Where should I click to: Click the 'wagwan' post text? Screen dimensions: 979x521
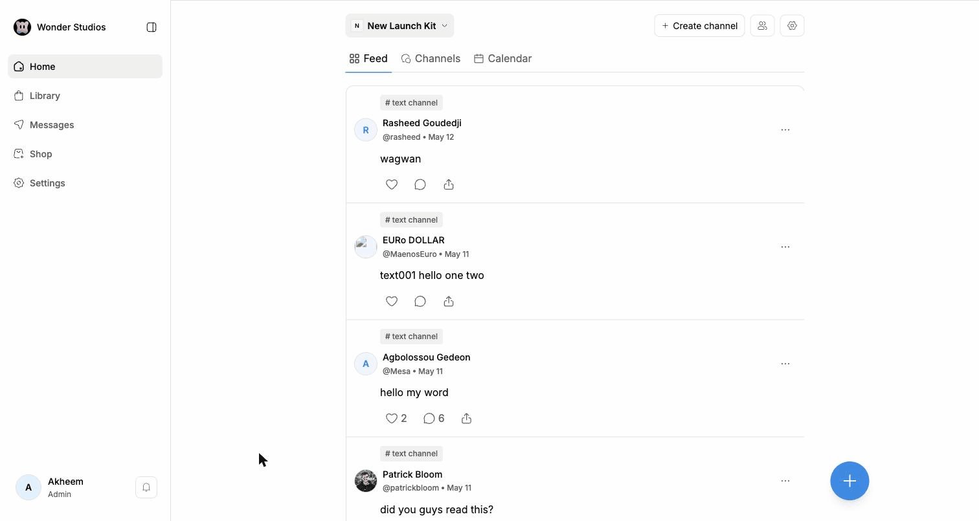pyautogui.click(x=401, y=159)
